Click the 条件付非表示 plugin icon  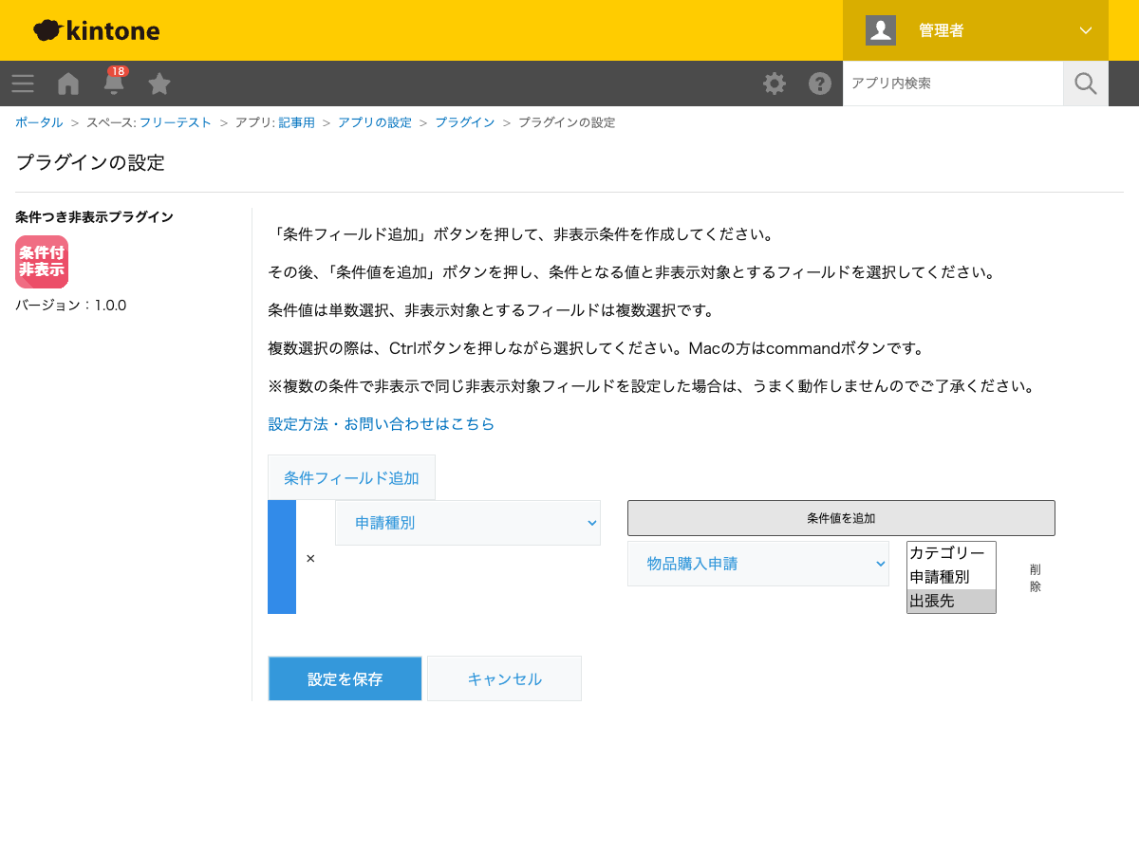[x=42, y=262]
